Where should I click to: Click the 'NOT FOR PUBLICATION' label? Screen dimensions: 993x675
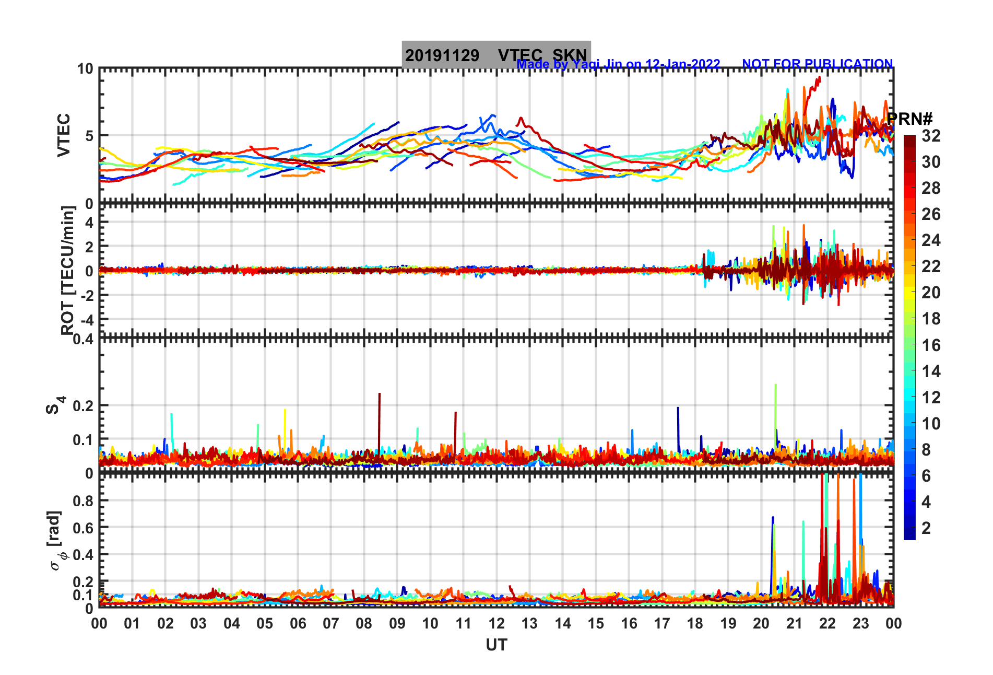(x=817, y=64)
